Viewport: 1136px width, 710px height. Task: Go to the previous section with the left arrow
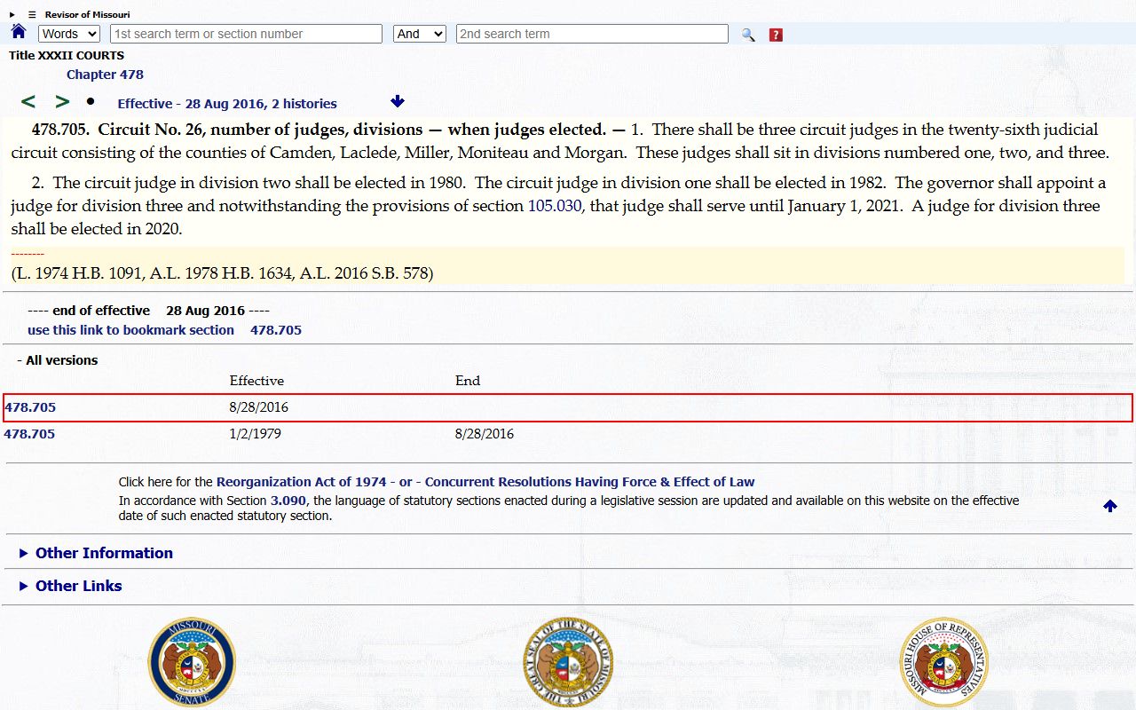pyautogui.click(x=28, y=102)
